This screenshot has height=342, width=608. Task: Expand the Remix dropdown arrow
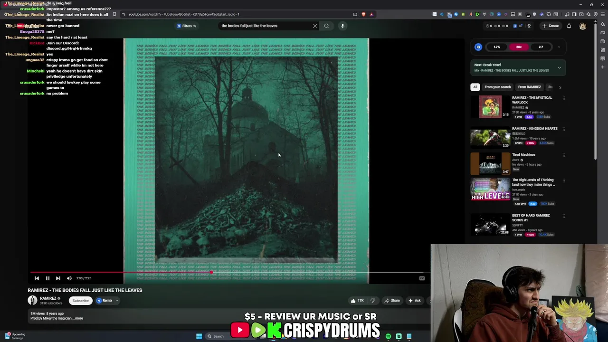116,301
